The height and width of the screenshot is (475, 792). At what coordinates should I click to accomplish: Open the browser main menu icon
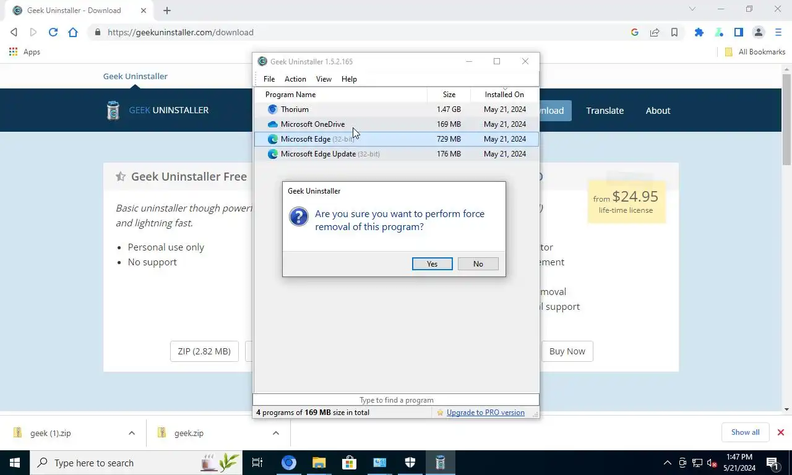[x=778, y=32]
